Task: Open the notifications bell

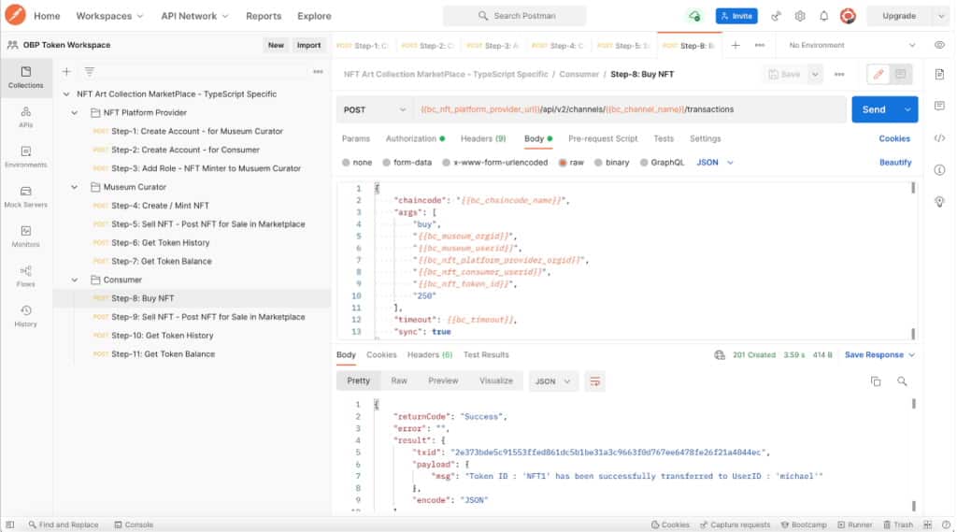Action: click(x=824, y=16)
